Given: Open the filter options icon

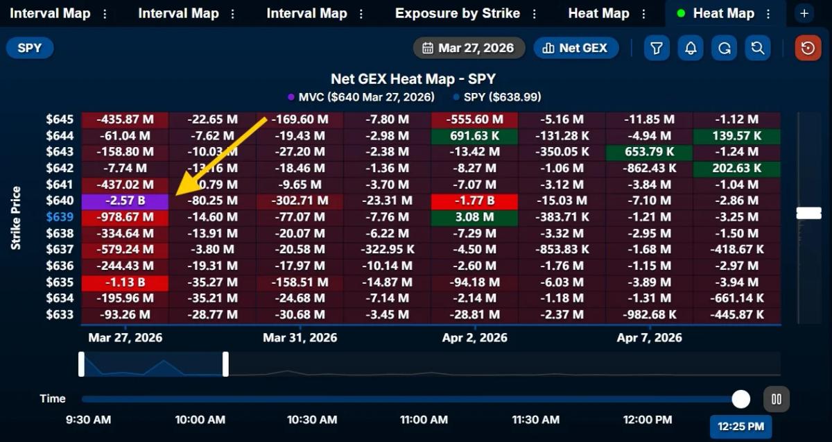Looking at the screenshot, I should coord(657,48).
